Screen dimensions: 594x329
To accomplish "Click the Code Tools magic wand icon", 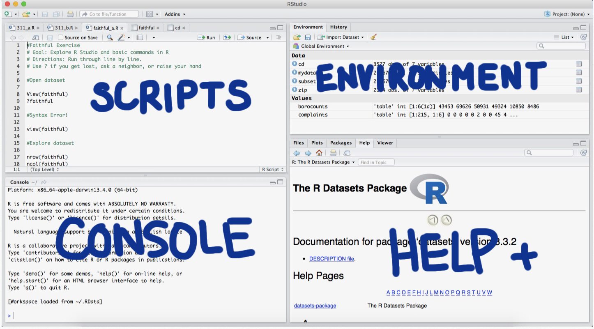I will coord(121,37).
